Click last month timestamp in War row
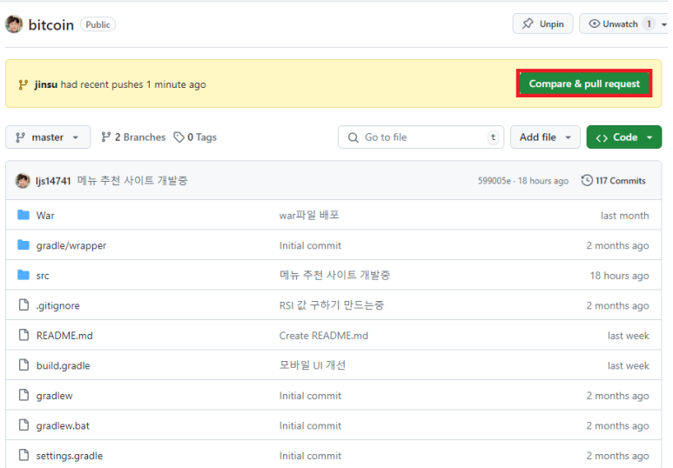Image resolution: width=673 pixels, height=468 pixels. click(624, 216)
